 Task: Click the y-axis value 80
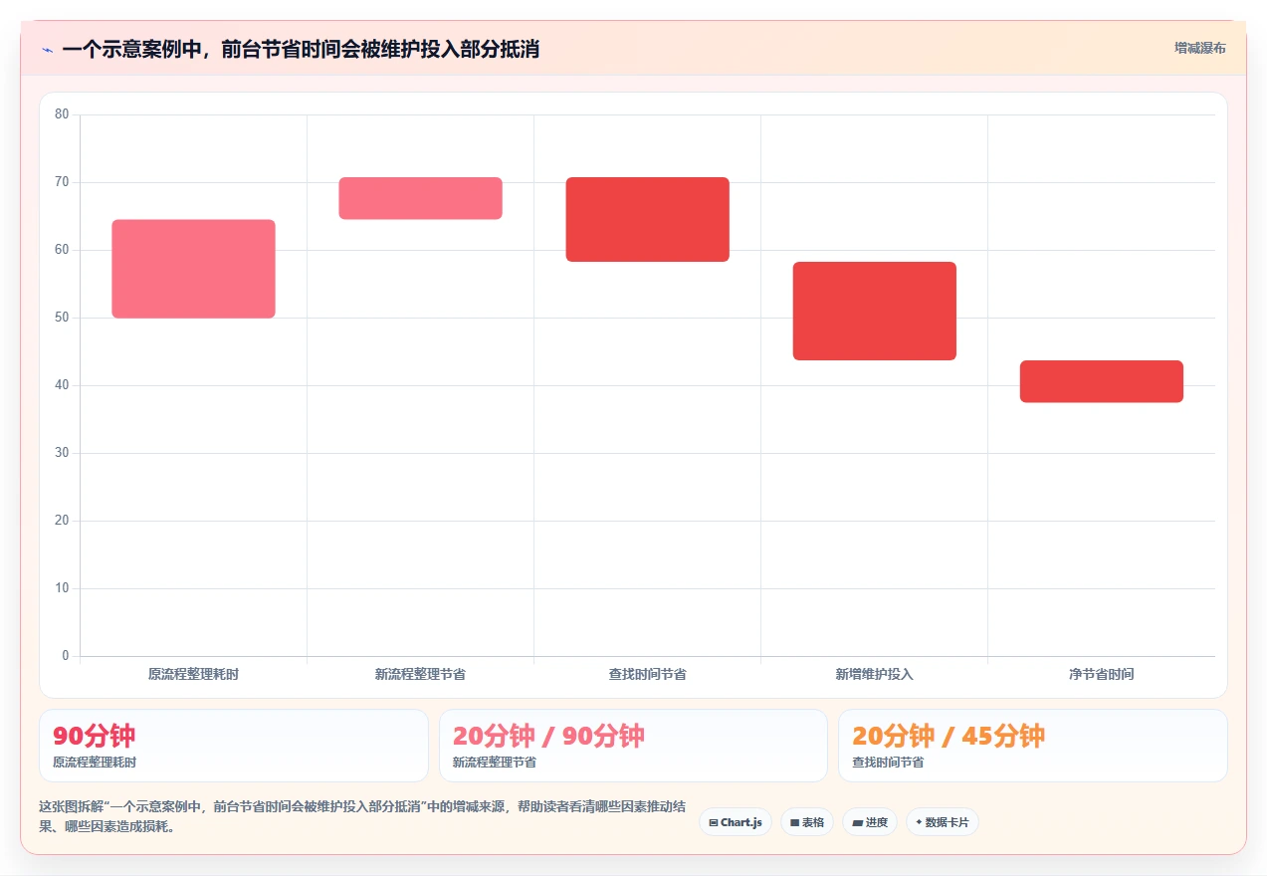(x=62, y=114)
